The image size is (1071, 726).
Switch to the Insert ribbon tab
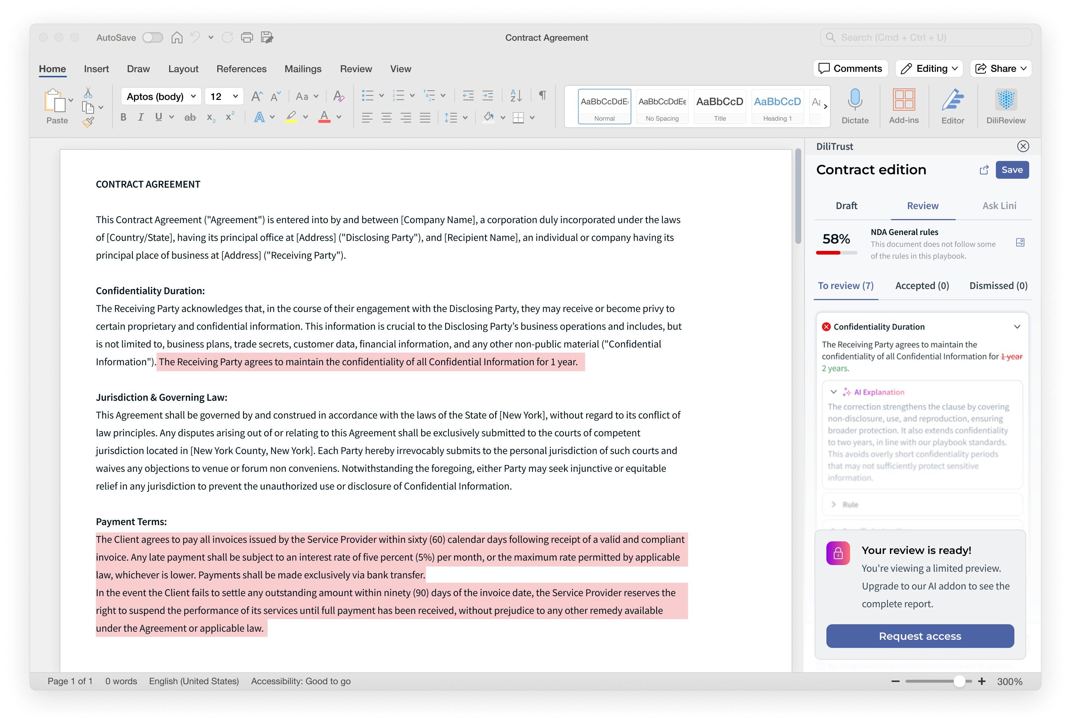pyautogui.click(x=96, y=69)
